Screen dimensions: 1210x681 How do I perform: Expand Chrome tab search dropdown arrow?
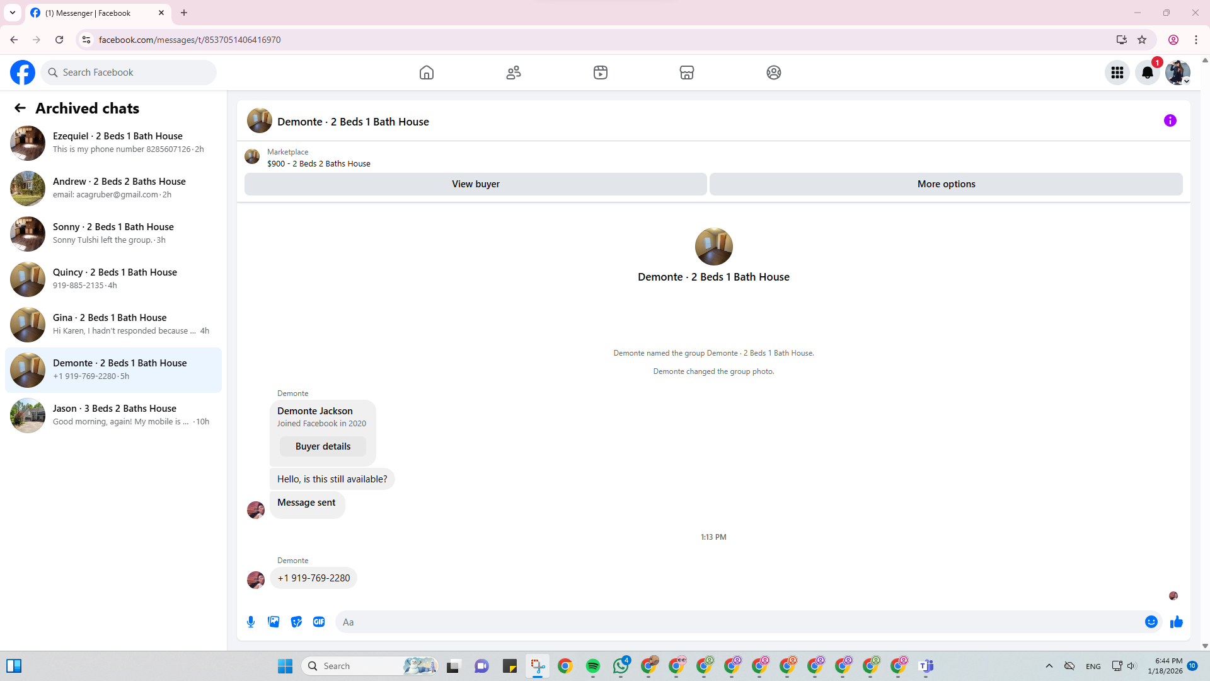click(13, 13)
